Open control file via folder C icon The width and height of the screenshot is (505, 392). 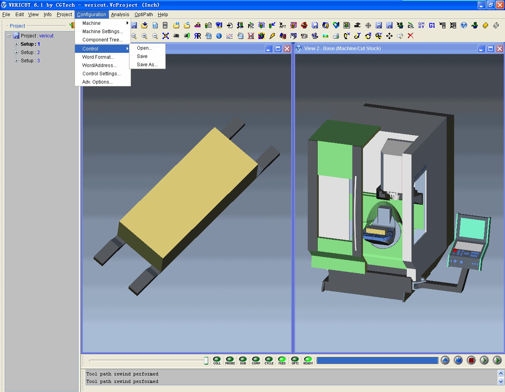pos(187,25)
